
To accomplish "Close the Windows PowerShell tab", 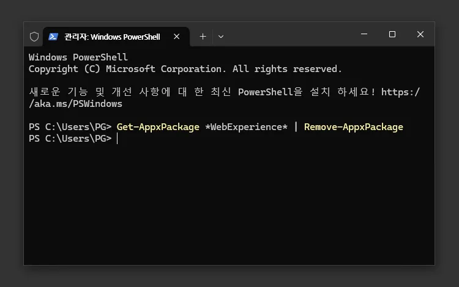I will (176, 37).
